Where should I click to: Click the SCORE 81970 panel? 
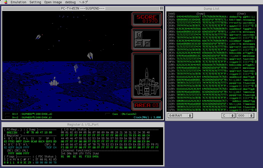pyautogui.click(x=147, y=19)
